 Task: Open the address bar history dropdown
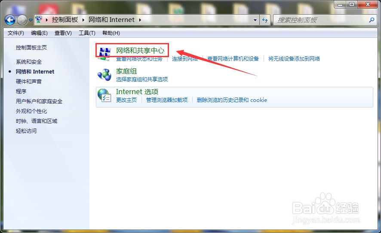255,20
